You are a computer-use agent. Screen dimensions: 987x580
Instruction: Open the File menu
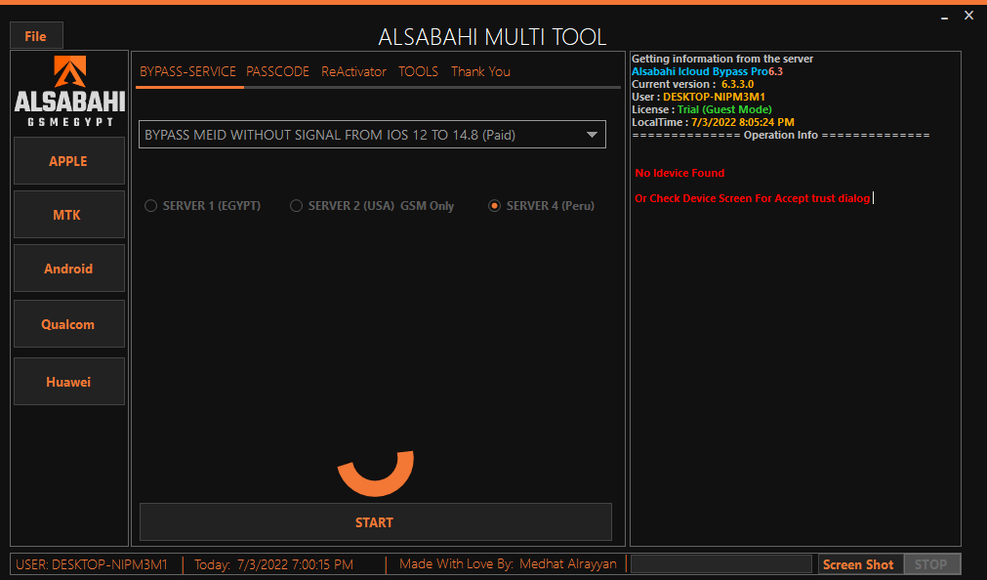click(x=35, y=35)
